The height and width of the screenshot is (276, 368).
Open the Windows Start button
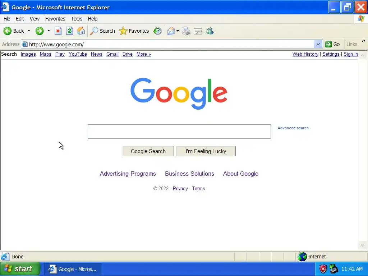20,269
